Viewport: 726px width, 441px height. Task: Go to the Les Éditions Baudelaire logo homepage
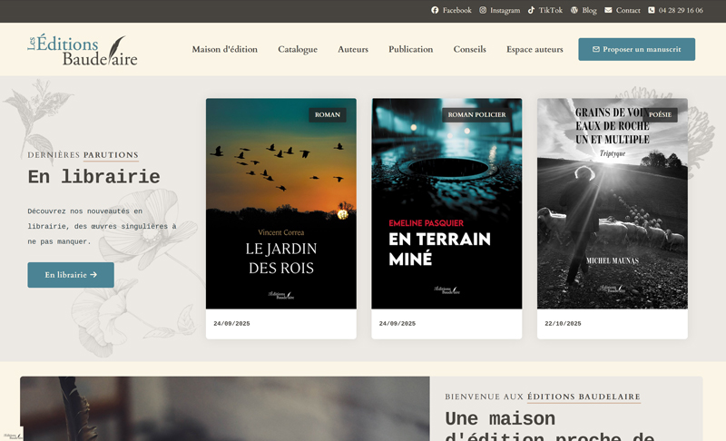tap(83, 50)
